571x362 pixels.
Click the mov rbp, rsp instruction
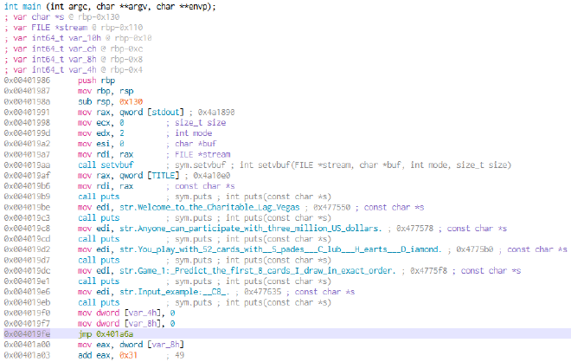106,91
